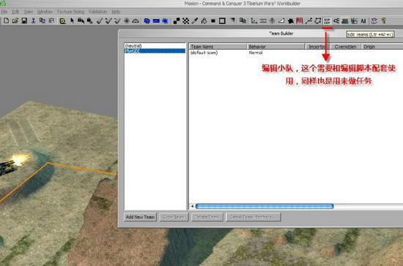The width and height of the screenshot is (403, 266).
Task: Open the Texture Sizing menu
Action: [70, 12]
